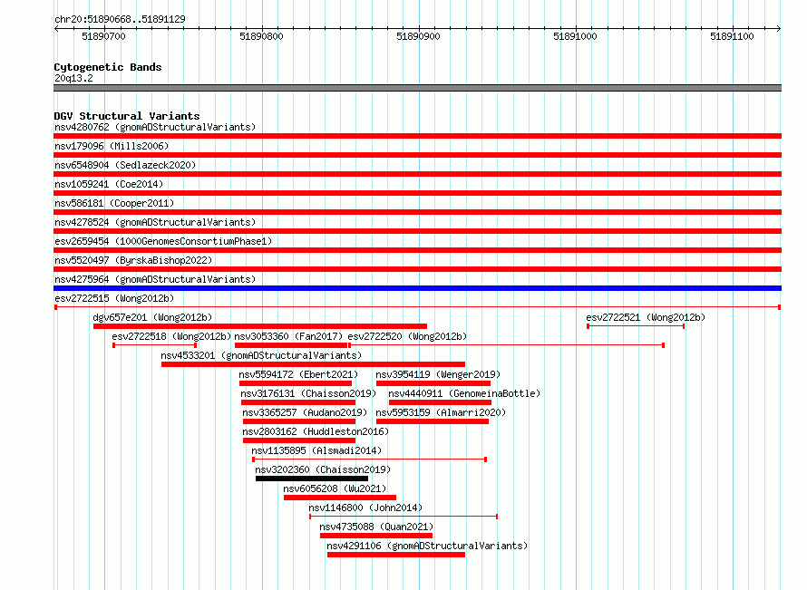This screenshot has height=590, width=807.
Task: Select nsv4440911 (GenomeinaBottle) label
Action: click(x=464, y=393)
